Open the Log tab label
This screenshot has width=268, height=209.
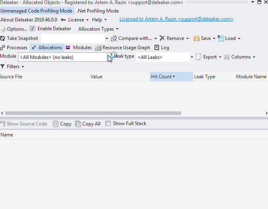(x=165, y=48)
